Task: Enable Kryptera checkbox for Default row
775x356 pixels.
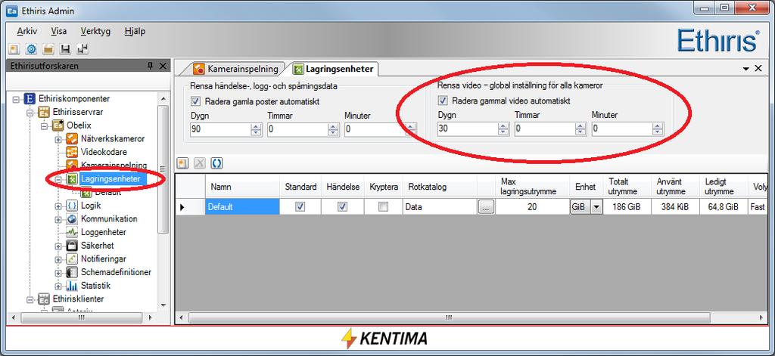Action: coord(383,207)
